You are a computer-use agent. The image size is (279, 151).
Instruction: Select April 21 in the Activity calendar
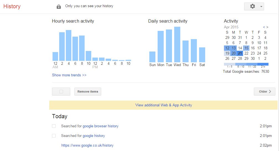click(x=240, y=53)
